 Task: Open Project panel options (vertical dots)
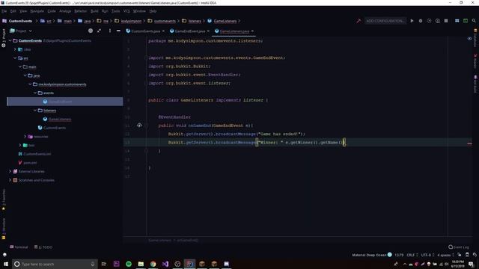[110, 31]
